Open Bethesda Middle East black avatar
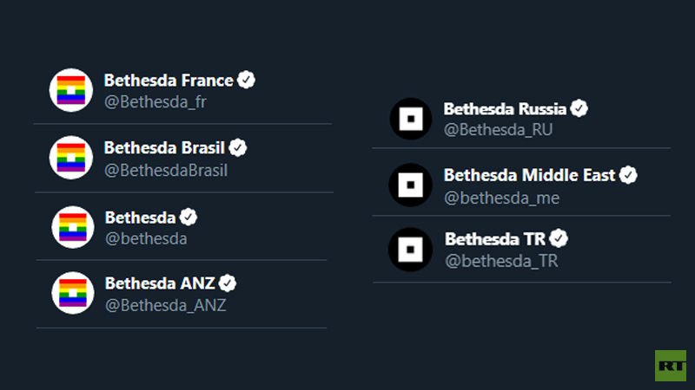The image size is (695, 390). pyautogui.click(x=410, y=185)
